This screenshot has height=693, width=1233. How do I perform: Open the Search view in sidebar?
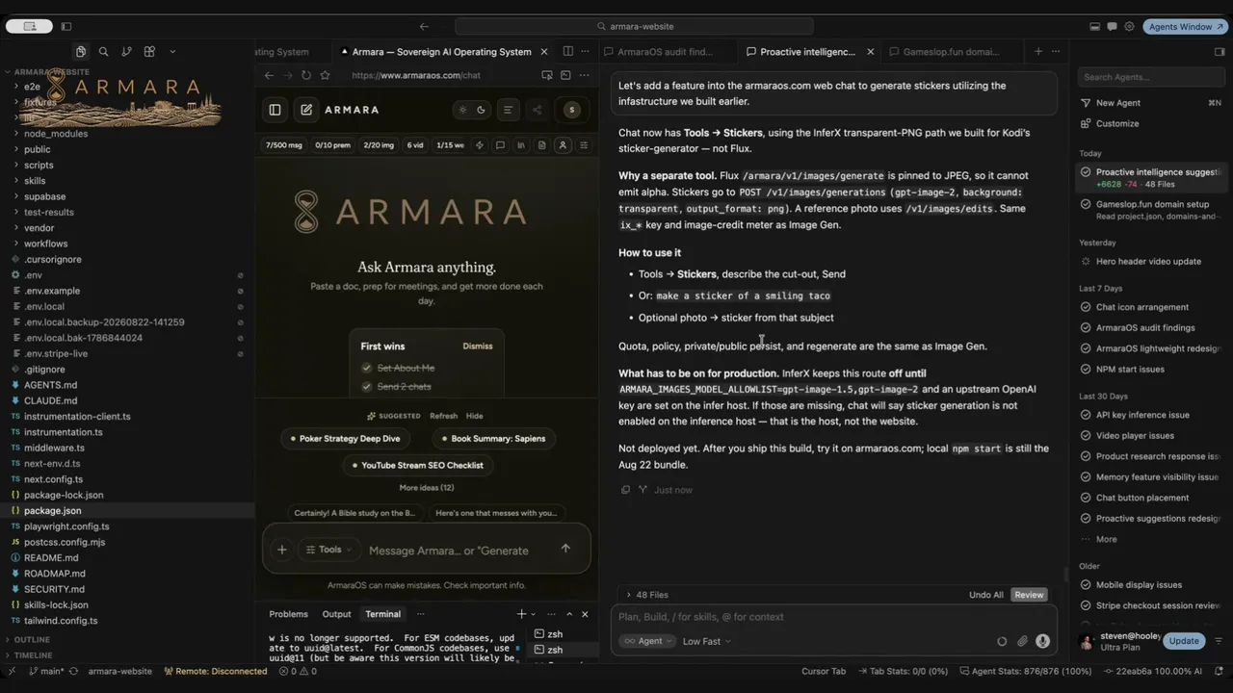[x=103, y=52]
